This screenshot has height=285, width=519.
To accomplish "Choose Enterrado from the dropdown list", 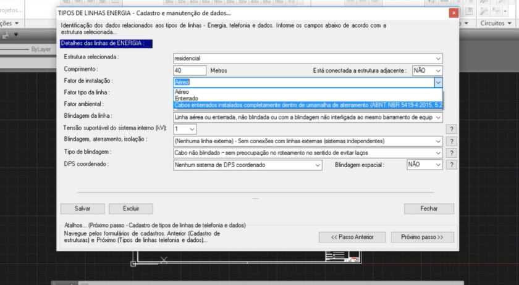I will click(187, 98).
